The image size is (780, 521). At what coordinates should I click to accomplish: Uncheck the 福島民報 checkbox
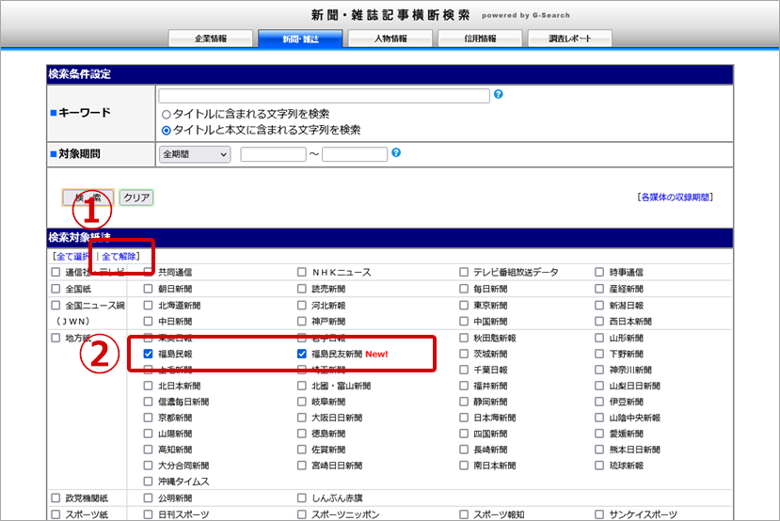149,354
